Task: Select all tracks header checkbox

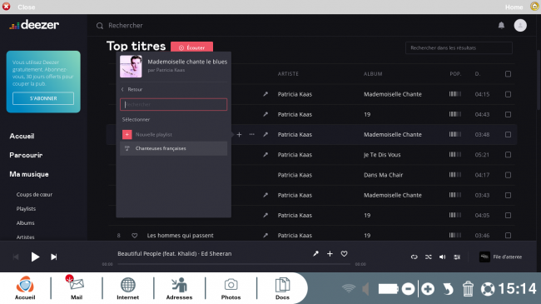Action: [x=508, y=74]
